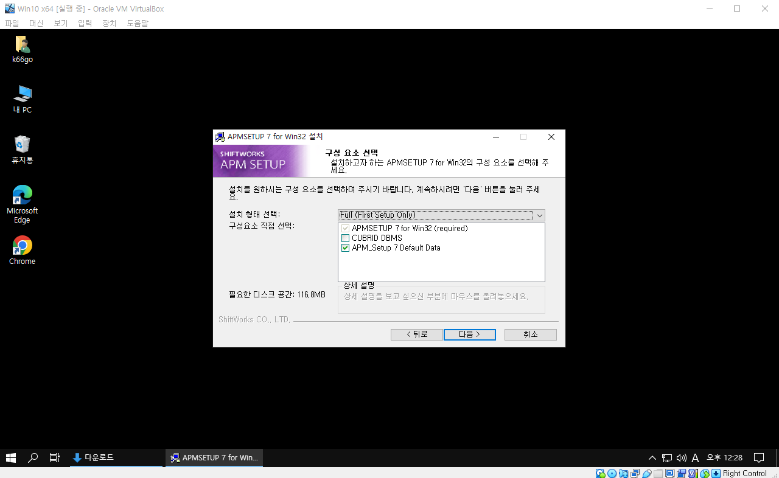Proceed with the 다음 > button
Screen dimensions: 779x478
click(469, 334)
